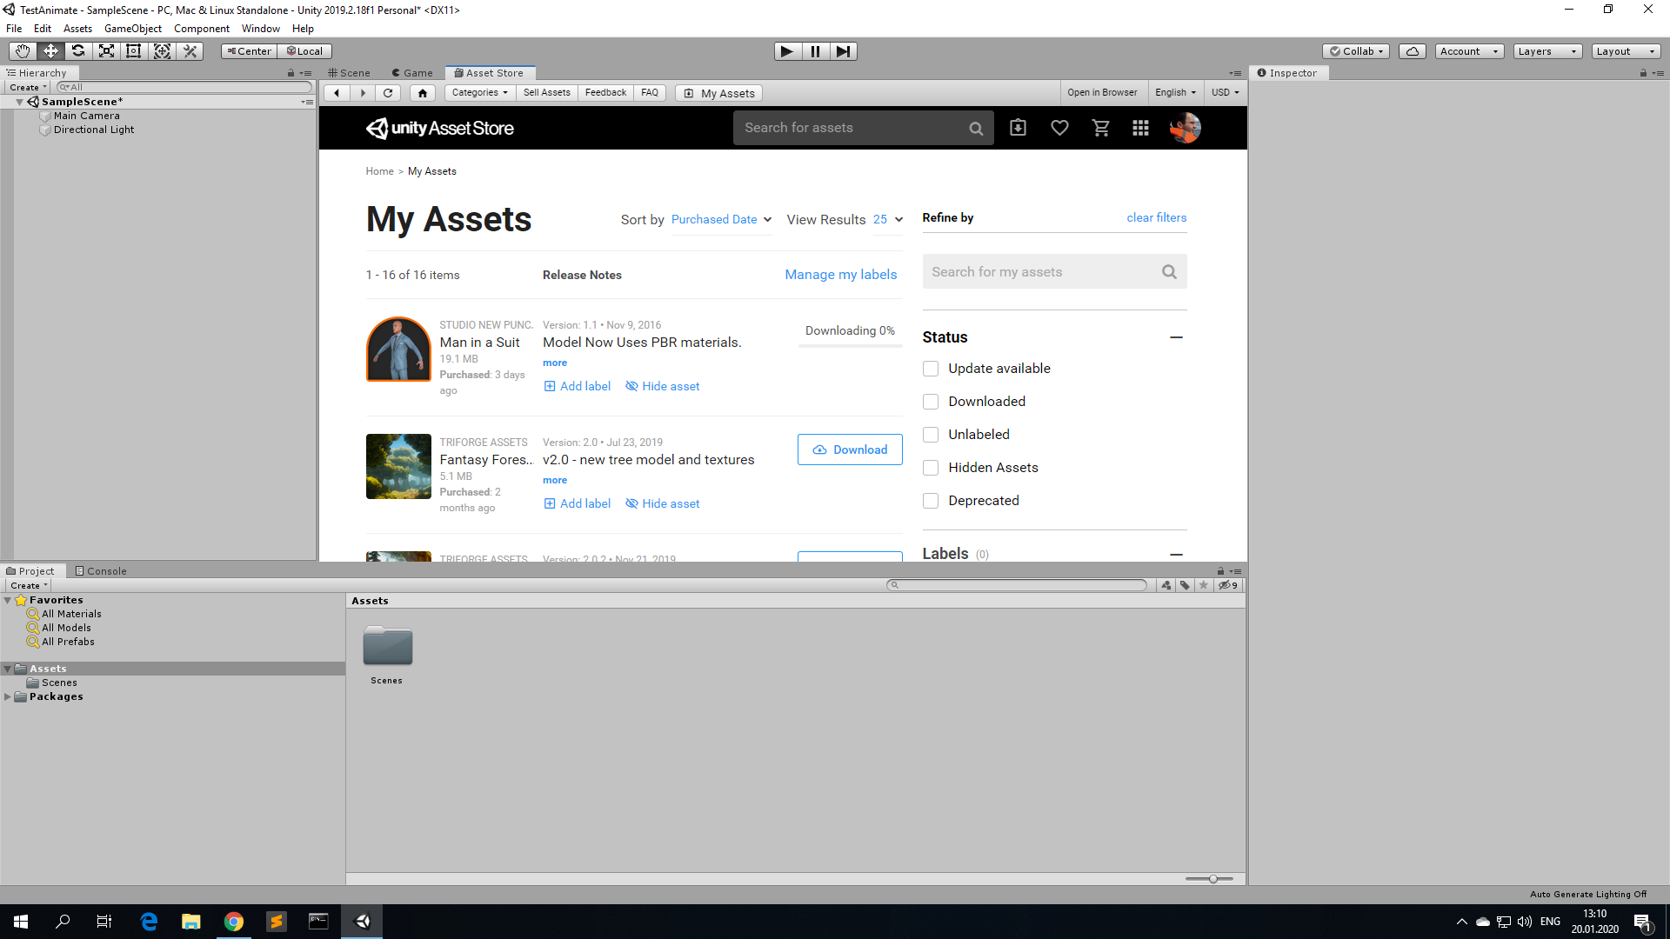The width and height of the screenshot is (1670, 939).
Task: Check the Deprecated filter
Action: (x=931, y=501)
